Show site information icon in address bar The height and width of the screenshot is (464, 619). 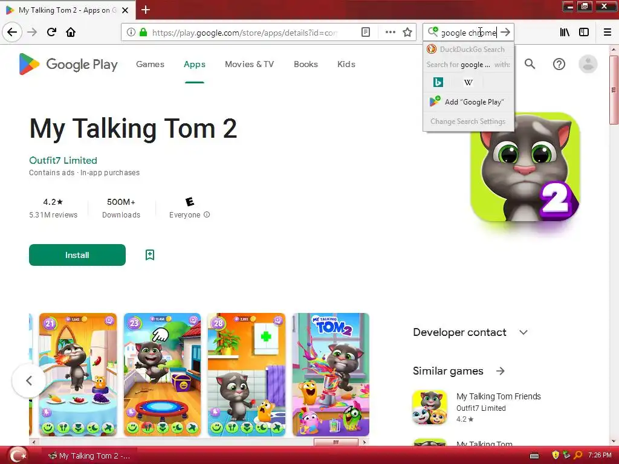[131, 33]
